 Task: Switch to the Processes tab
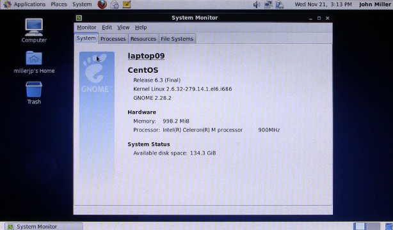click(113, 39)
